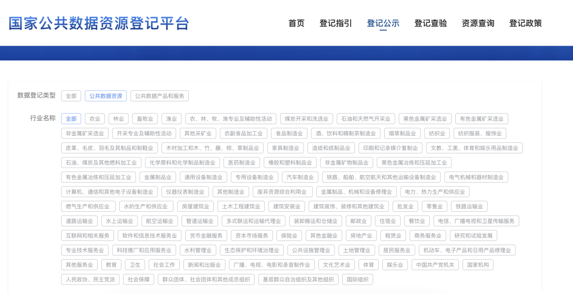
Task: Go to 登记指引 in navigation
Action: point(335,23)
